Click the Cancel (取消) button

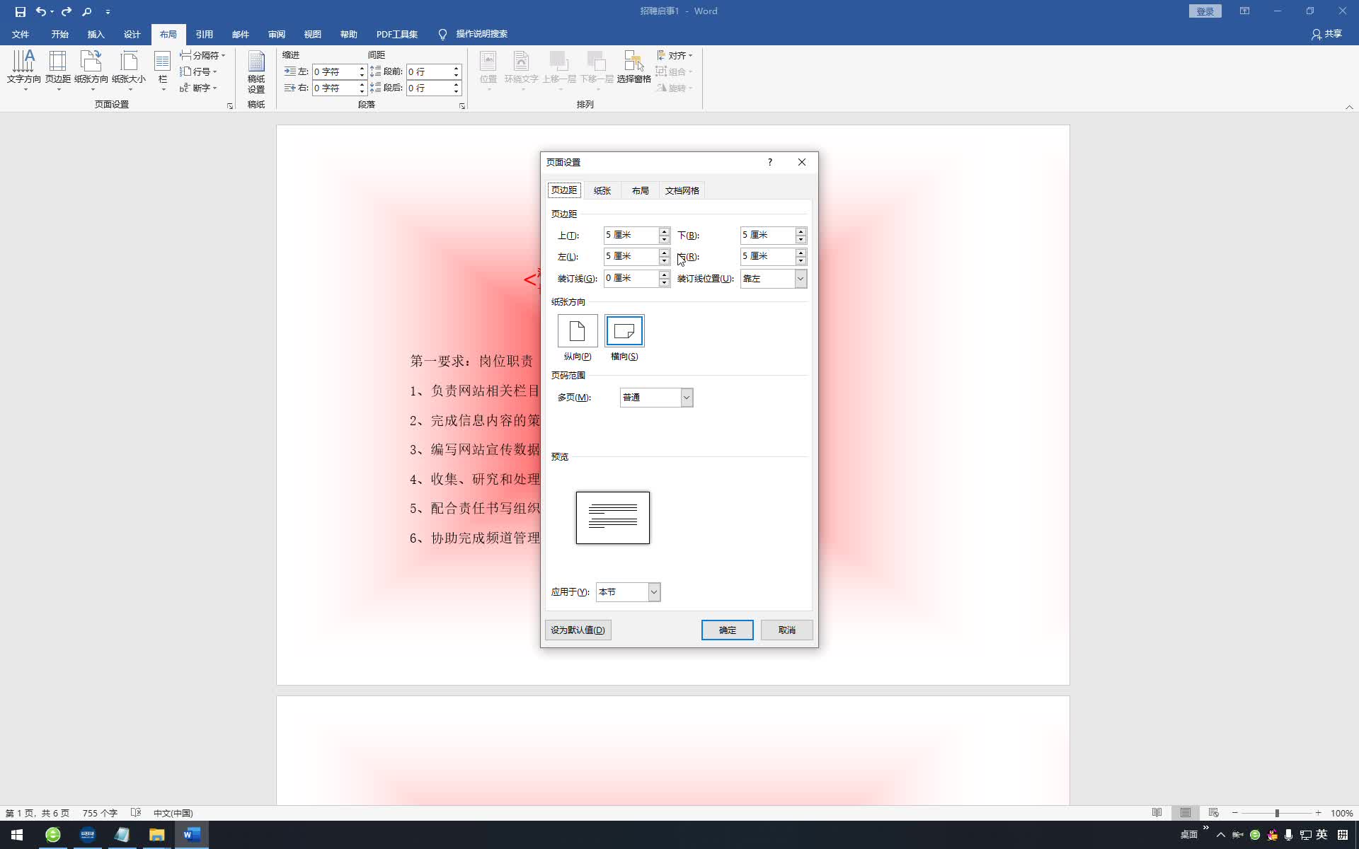click(787, 630)
